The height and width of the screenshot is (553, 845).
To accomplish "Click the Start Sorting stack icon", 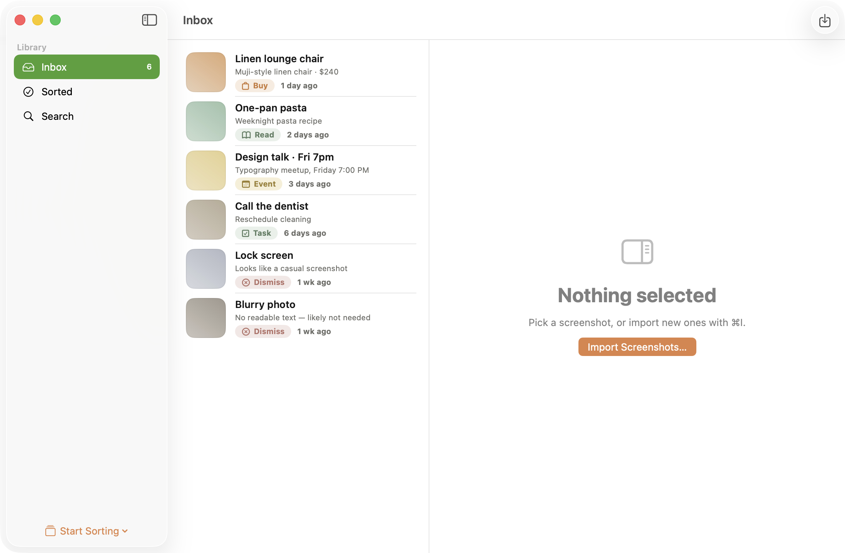I will tap(50, 531).
